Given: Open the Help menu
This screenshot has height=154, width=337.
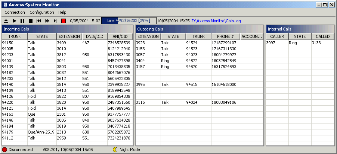Looking at the screenshot, I should click(x=62, y=12).
